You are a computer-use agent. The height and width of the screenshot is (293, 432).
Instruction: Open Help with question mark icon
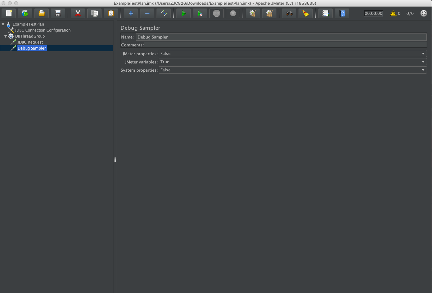342,13
